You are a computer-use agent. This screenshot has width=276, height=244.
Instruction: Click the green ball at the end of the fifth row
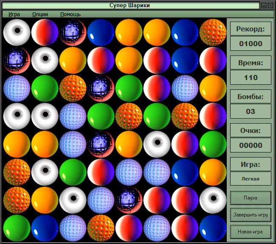coord(213,144)
